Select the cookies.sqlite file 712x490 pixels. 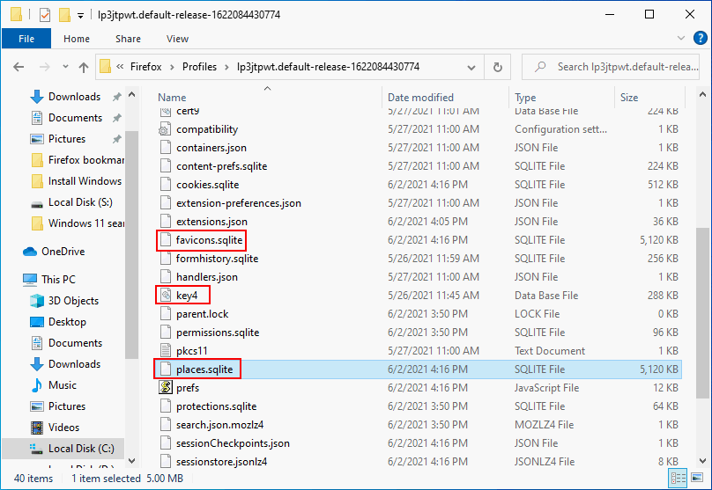[x=207, y=185]
